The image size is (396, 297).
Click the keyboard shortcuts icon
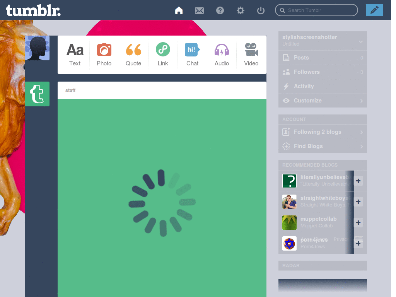(x=358, y=239)
